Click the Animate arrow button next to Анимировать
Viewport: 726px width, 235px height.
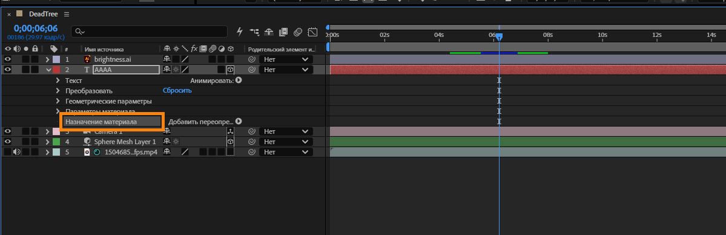click(239, 80)
